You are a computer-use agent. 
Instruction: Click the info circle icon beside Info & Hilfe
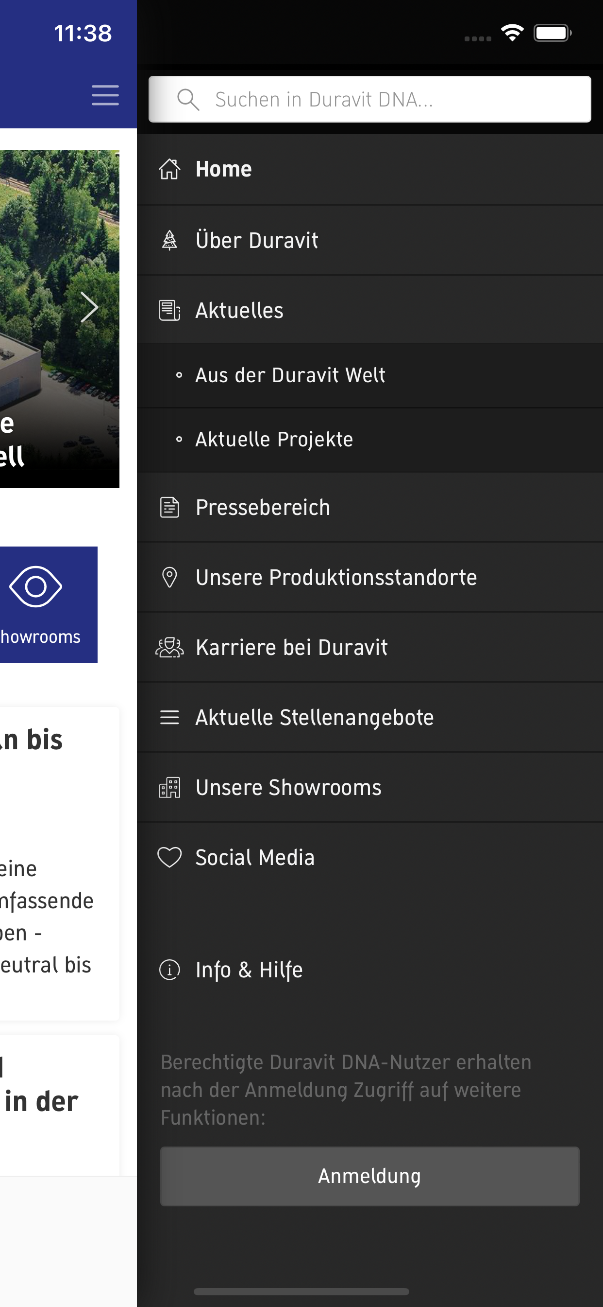[169, 970]
